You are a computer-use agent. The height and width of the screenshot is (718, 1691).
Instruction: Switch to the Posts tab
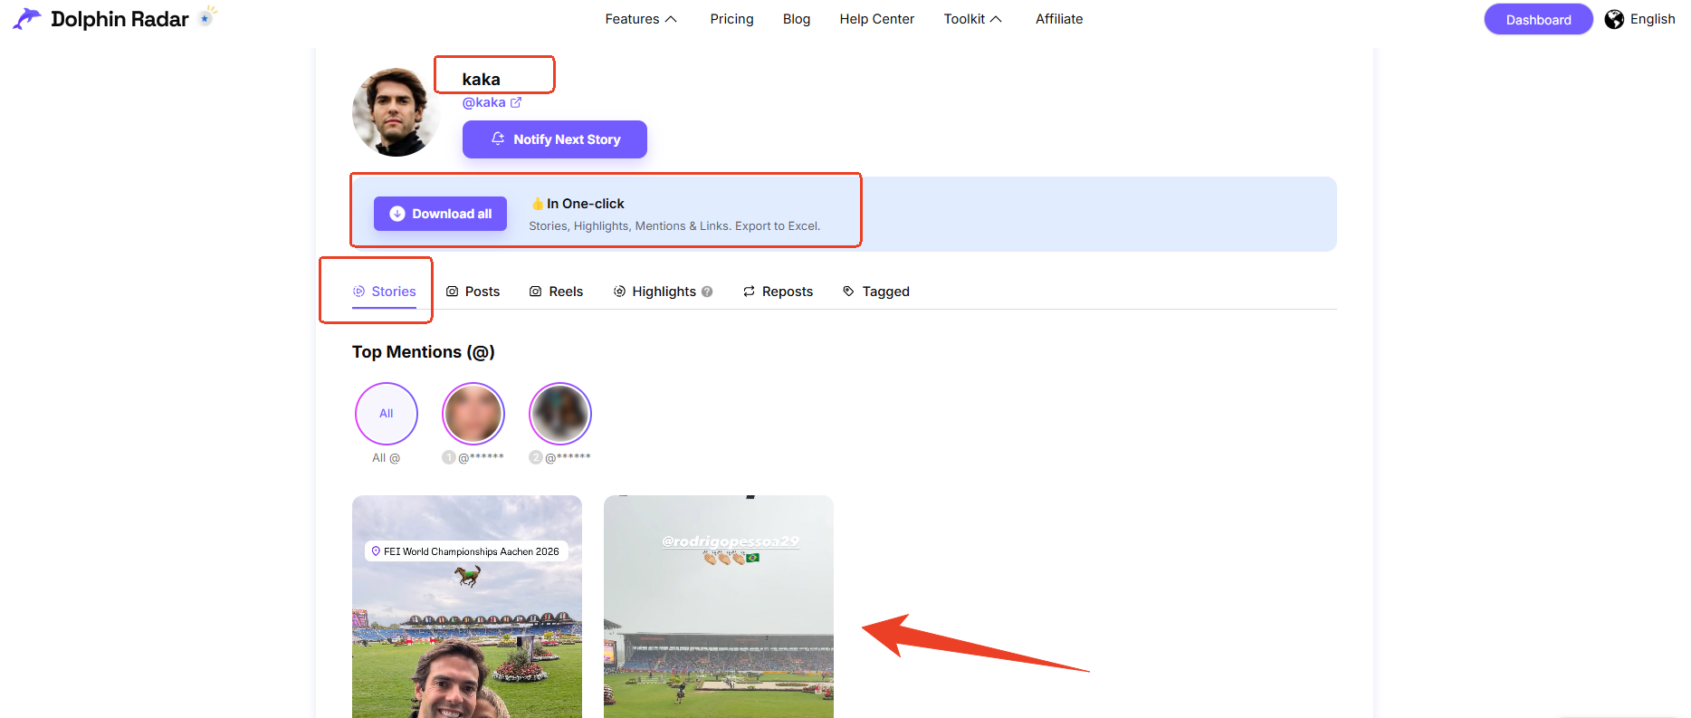(x=473, y=292)
